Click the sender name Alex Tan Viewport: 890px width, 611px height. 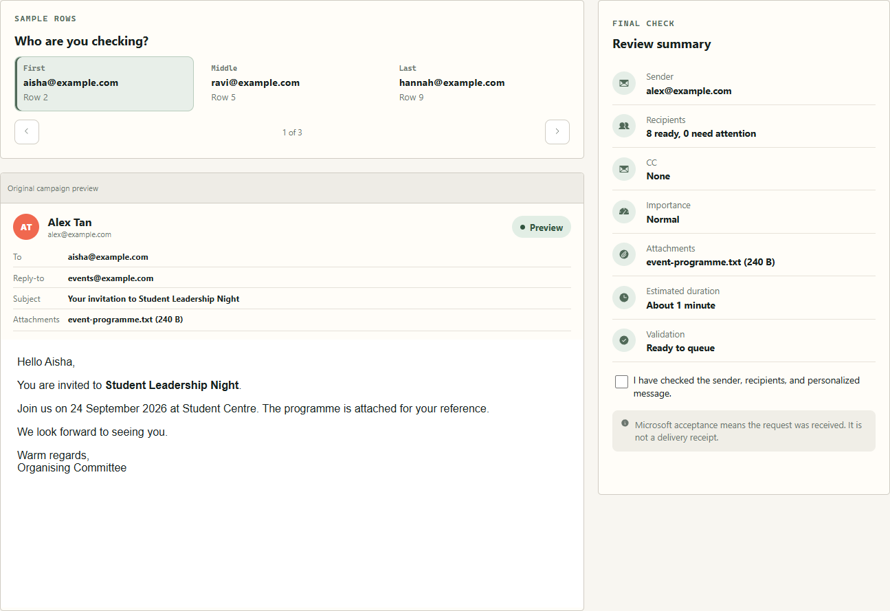[x=69, y=222]
